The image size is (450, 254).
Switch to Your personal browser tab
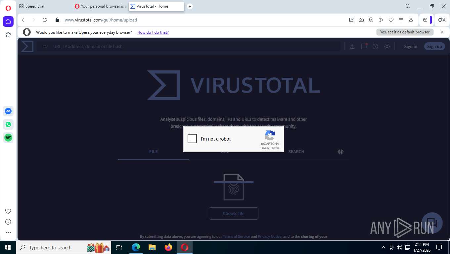(x=101, y=6)
